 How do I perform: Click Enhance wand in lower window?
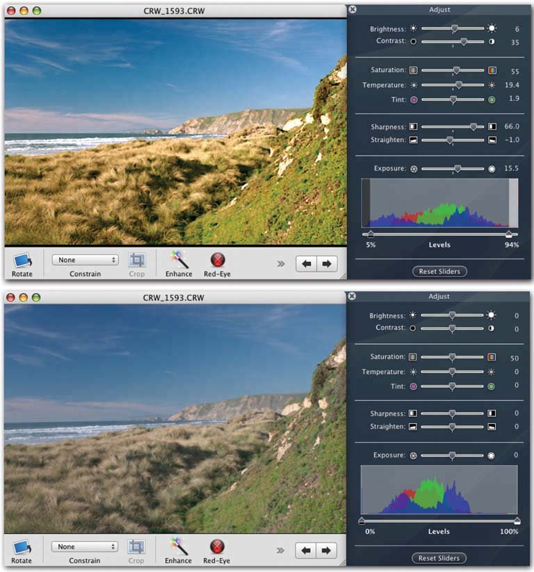[178, 546]
